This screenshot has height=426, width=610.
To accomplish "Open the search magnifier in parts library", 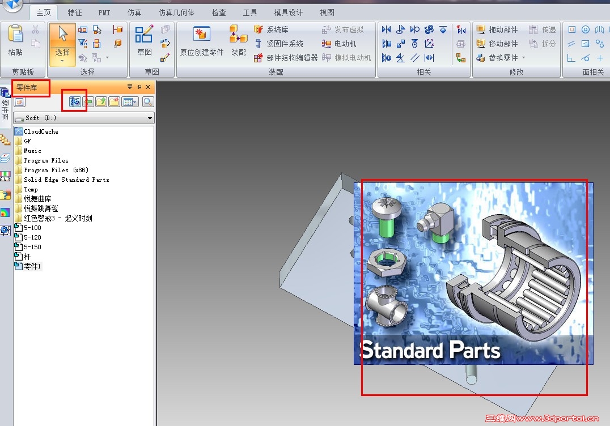I will 148,102.
